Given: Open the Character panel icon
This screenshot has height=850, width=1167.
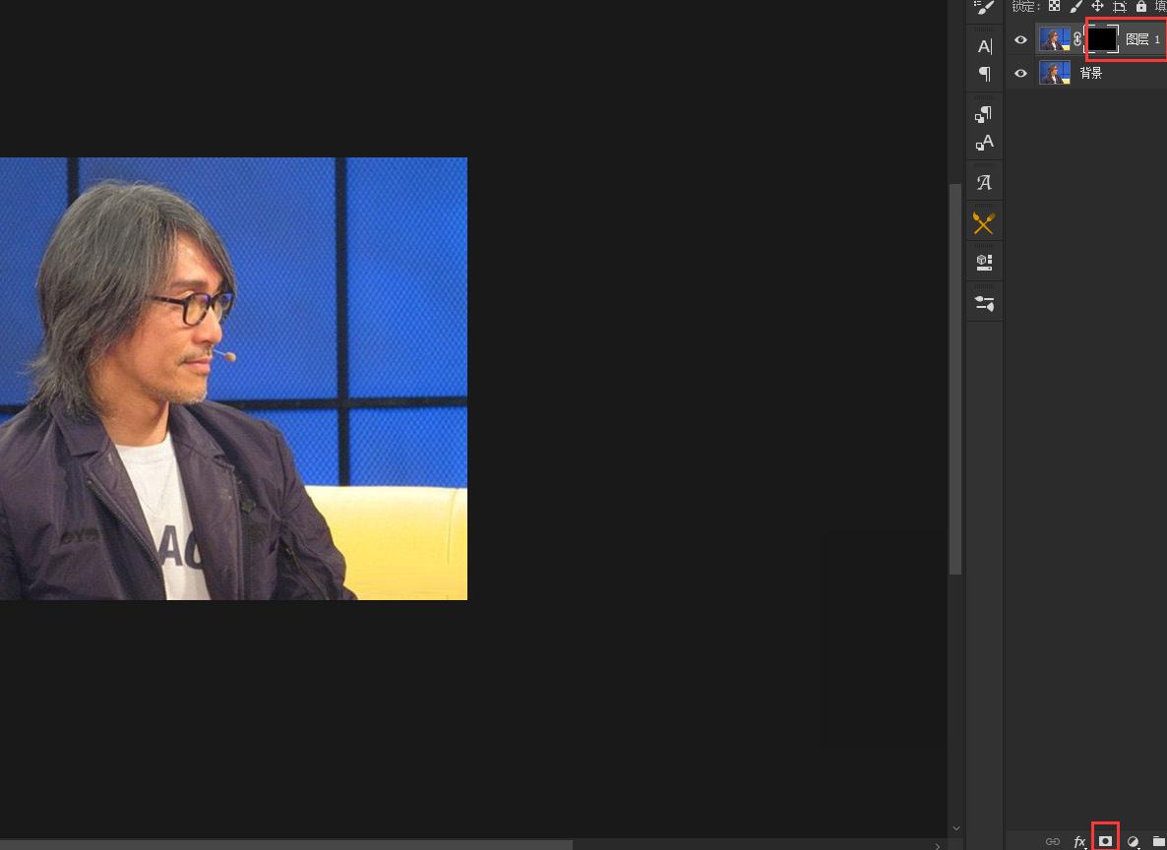Looking at the screenshot, I should click(x=984, y=46).
